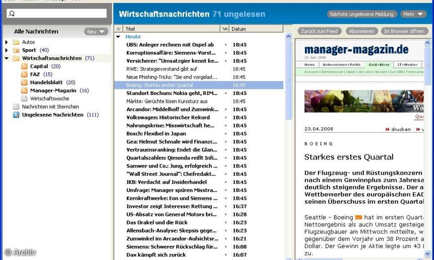Click the search magnifier icon
This screenshot has width=434, height=260.
(x=12, y=14)
